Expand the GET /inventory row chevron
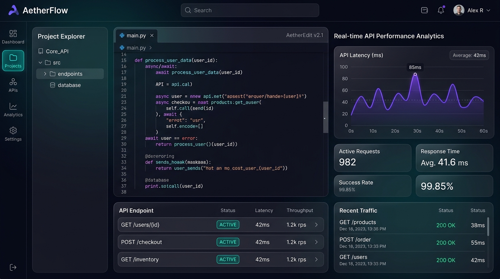This screenshot has width=500, height=279. [x=316, y=259]
